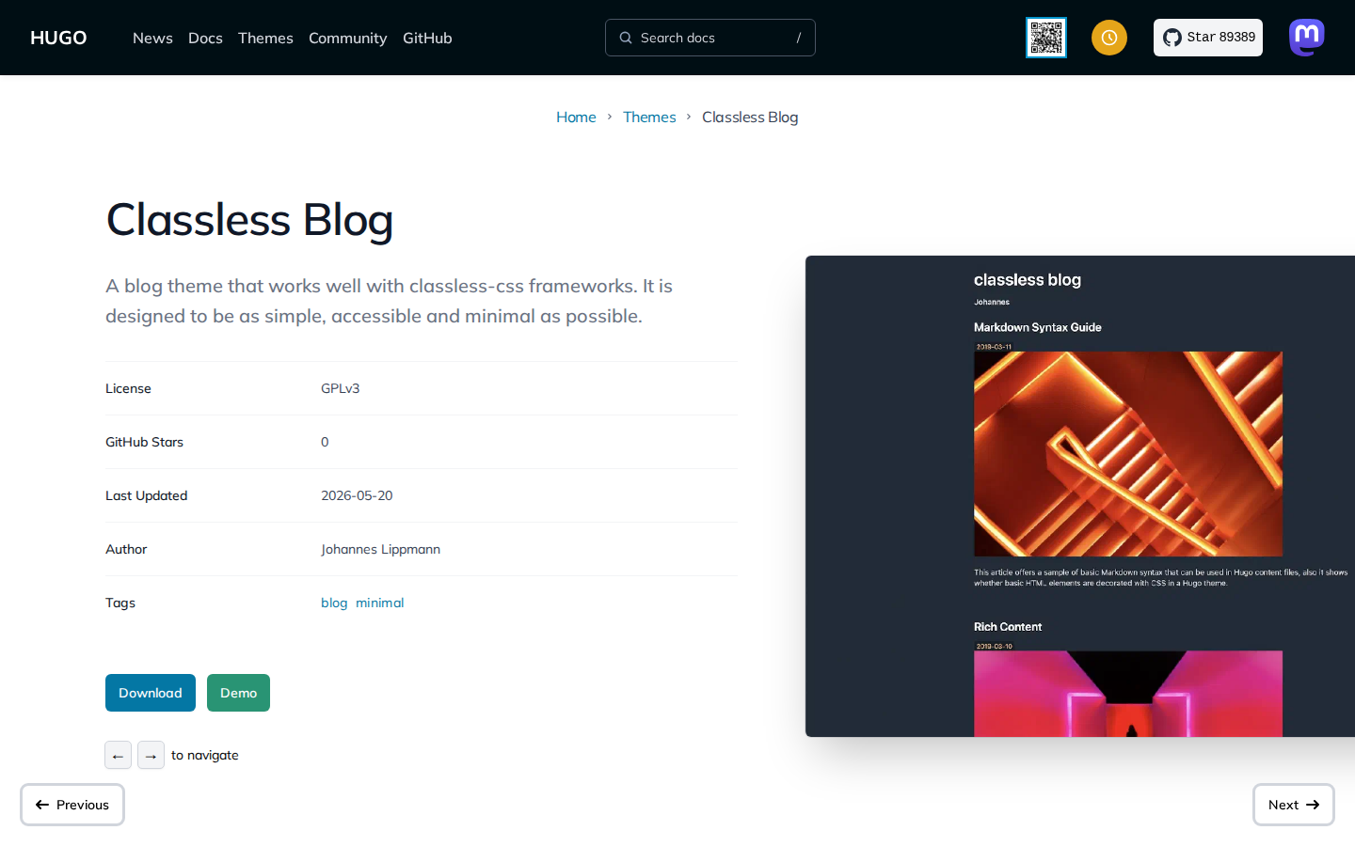Click the magnifier icon in search box

pyautogui.click(x=626, y=38)
